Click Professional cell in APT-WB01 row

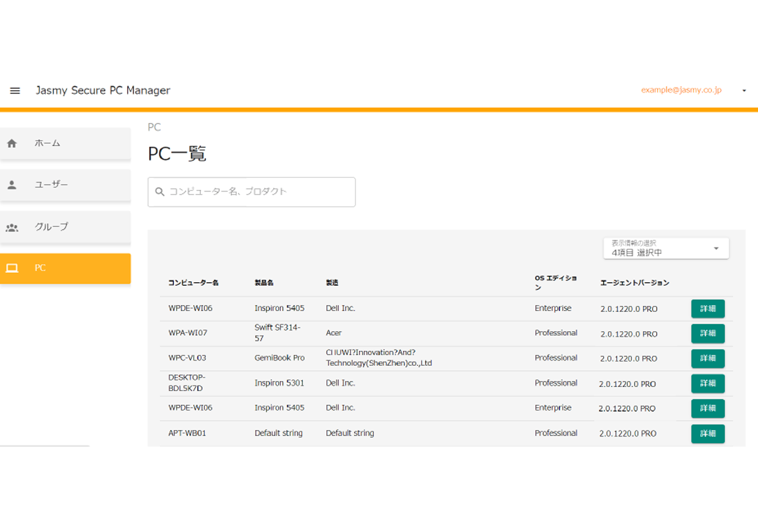(x=556, y=433)
